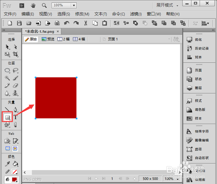Click the Import icon
217x184 pixels.
point(38,23)
